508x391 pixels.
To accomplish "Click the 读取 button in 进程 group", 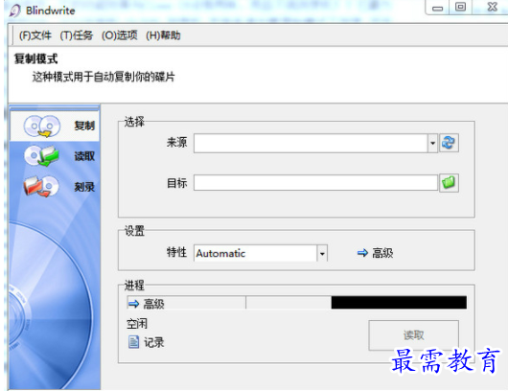I will pos(413,335).
